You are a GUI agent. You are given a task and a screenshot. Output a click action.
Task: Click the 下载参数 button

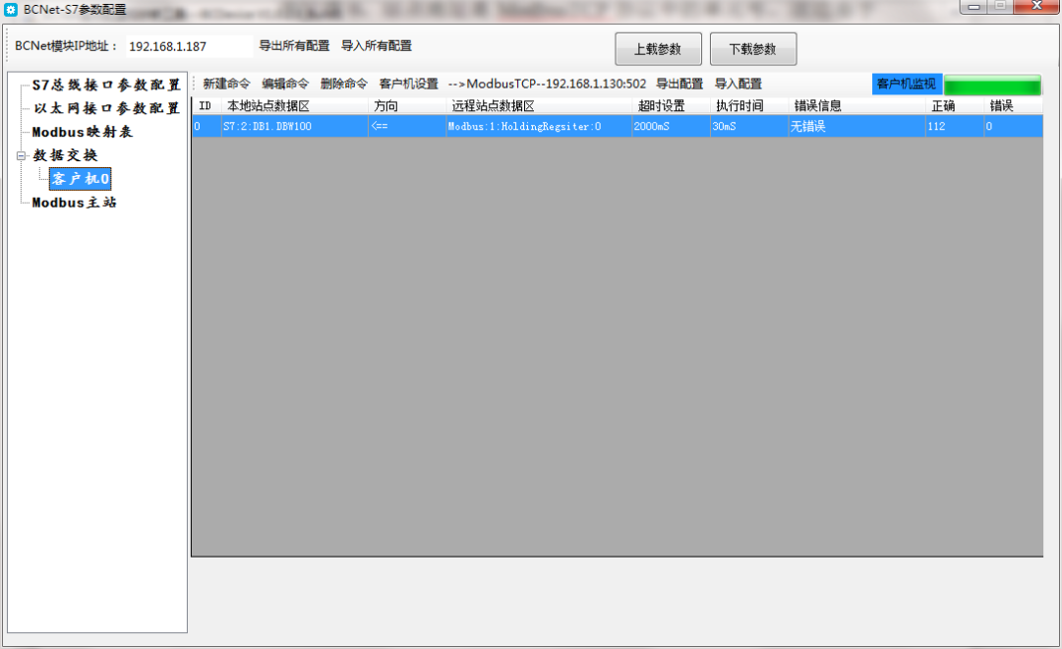pos(753,49)
